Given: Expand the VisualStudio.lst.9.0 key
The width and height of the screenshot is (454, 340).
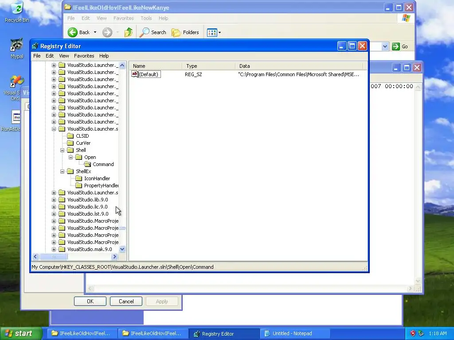Looking at the screenshot, I should [54, 214].
